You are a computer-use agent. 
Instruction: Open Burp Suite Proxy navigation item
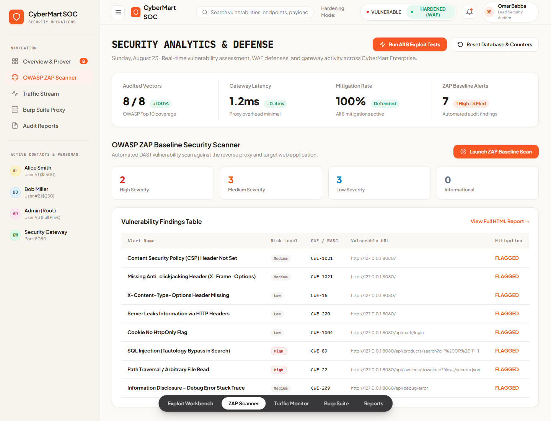tap(49, 109)
